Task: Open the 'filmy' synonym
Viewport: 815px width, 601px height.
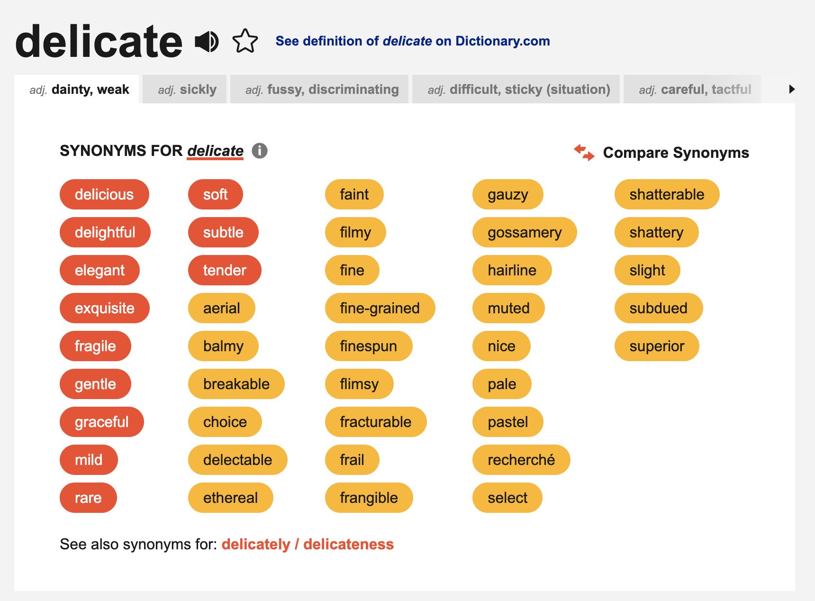Action: (355, 232)
